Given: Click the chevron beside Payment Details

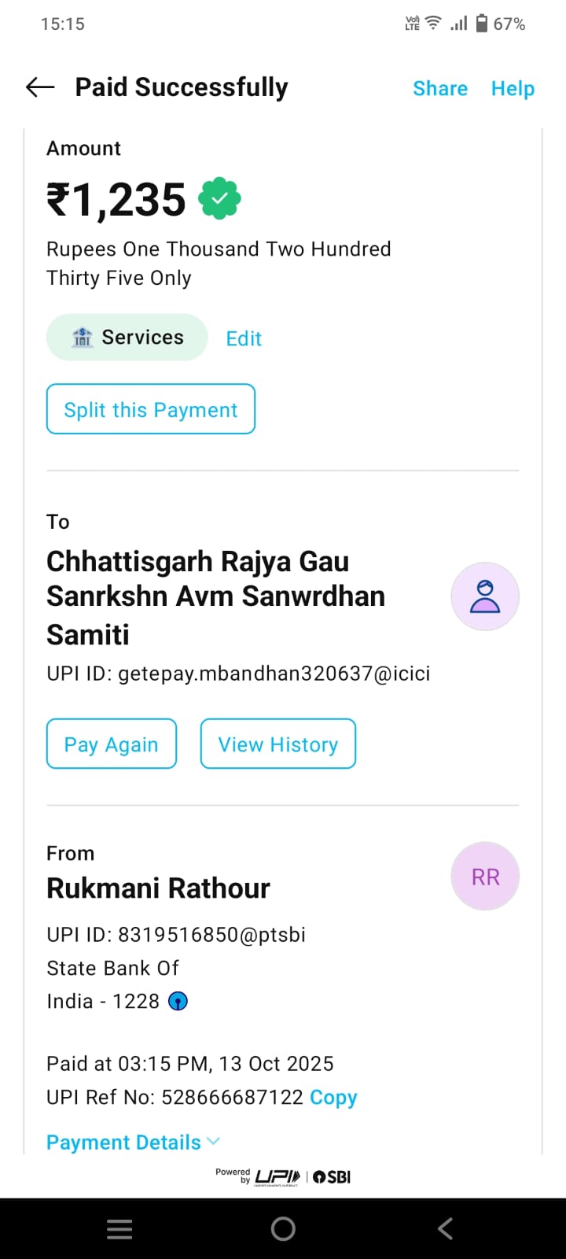Looking at the screenshot, I should tap(213, 1141).
